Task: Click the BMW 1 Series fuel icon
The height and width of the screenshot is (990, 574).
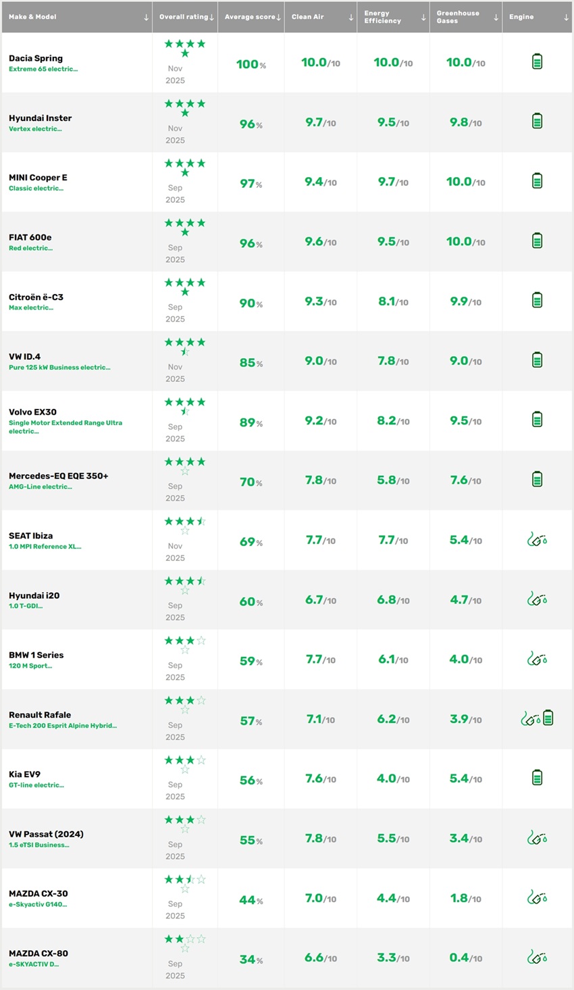Action: (537, 659)
